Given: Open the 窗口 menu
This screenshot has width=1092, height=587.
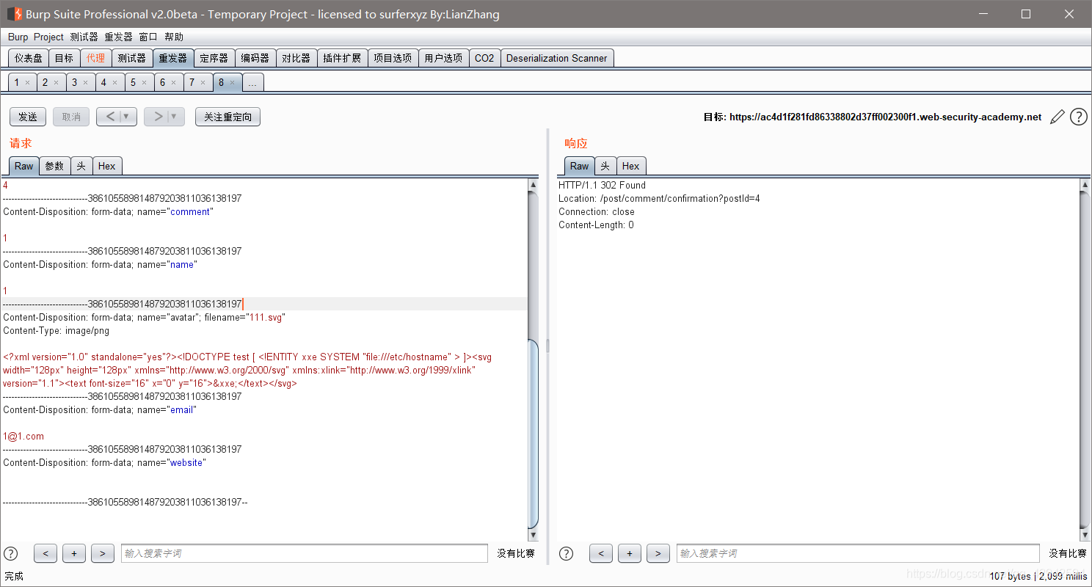Looking at the screenshot, I should pyautogui.click(x=148, y=37).
